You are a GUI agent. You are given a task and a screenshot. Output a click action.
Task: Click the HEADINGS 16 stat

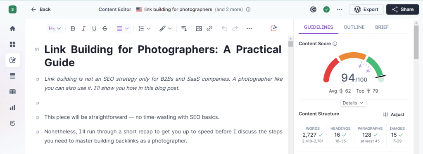point(340,135)
